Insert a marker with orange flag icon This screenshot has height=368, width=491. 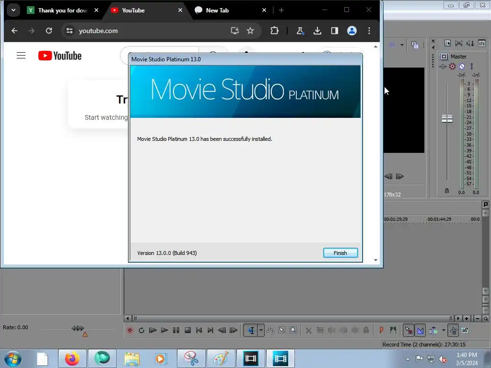click(x=381, y=330)
